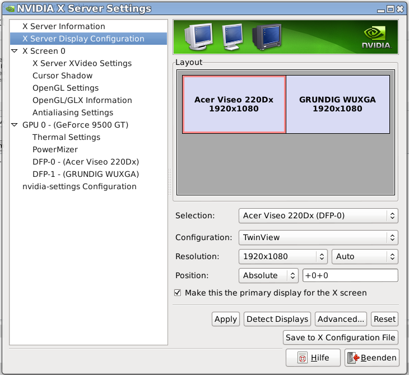Open the Selection display dropdown
The width and height of the screenshot is (409, 375).
point(318,215)
